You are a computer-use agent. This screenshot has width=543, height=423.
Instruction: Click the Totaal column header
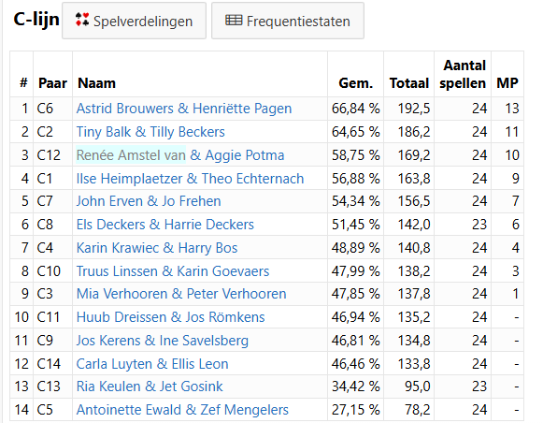point(409,83)
